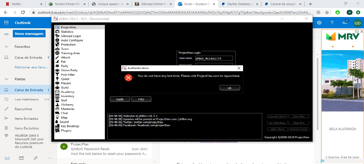Open the Outlook app launcher grid
Screen dimensions: 364x164
(x=6, y=23)
